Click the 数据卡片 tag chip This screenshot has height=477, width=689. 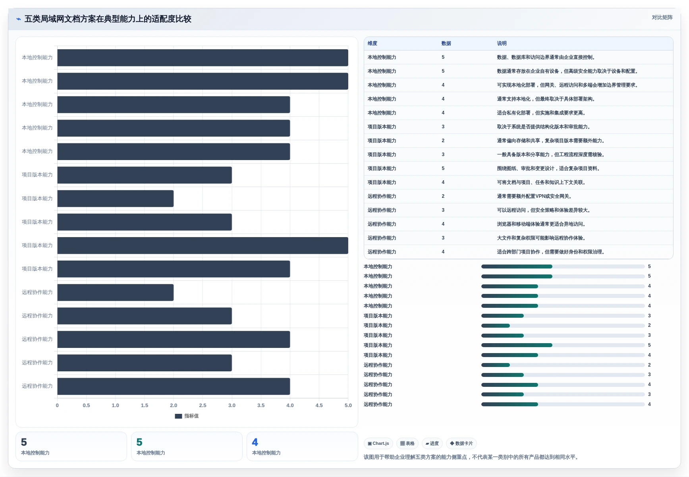click(461, 444)
